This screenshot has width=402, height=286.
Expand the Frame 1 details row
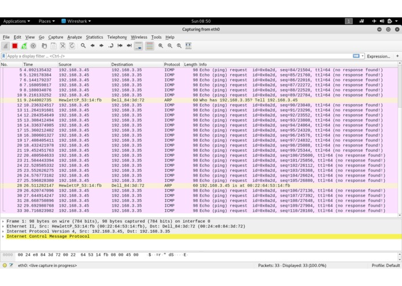(x=3, y=221)
